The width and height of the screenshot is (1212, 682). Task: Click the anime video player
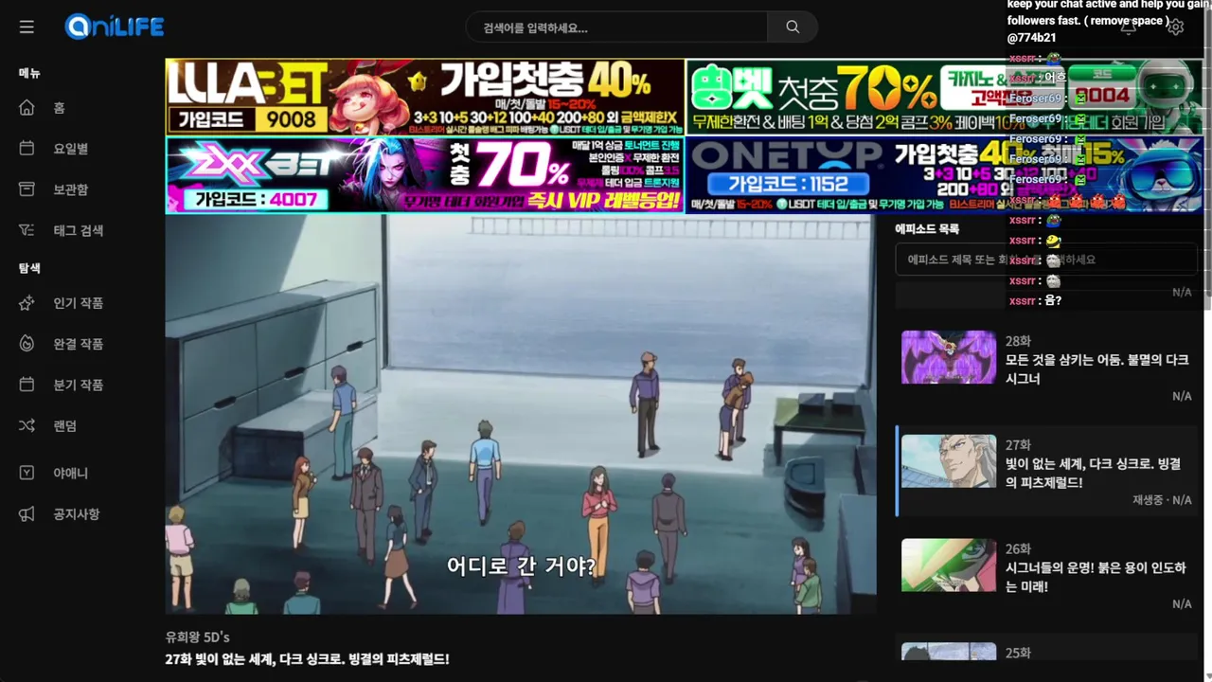(521, 414)
